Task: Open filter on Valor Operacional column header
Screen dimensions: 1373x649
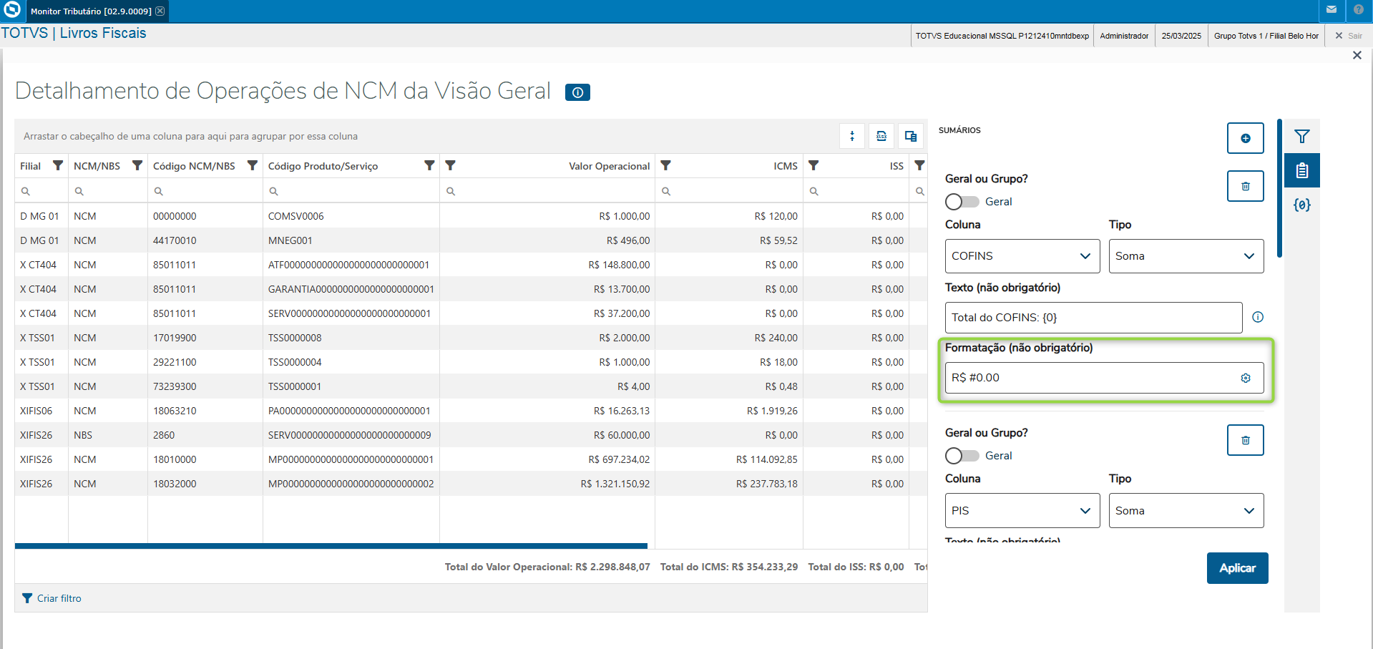Action: click(450, 165)
